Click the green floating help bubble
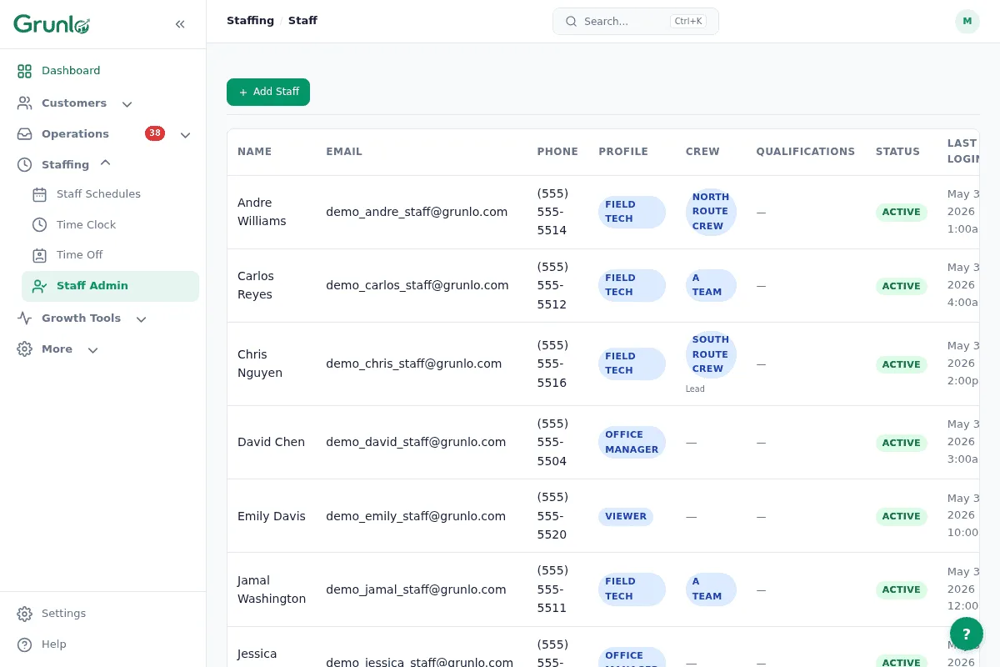1000x667 pixels. click(x=967, y=634)
